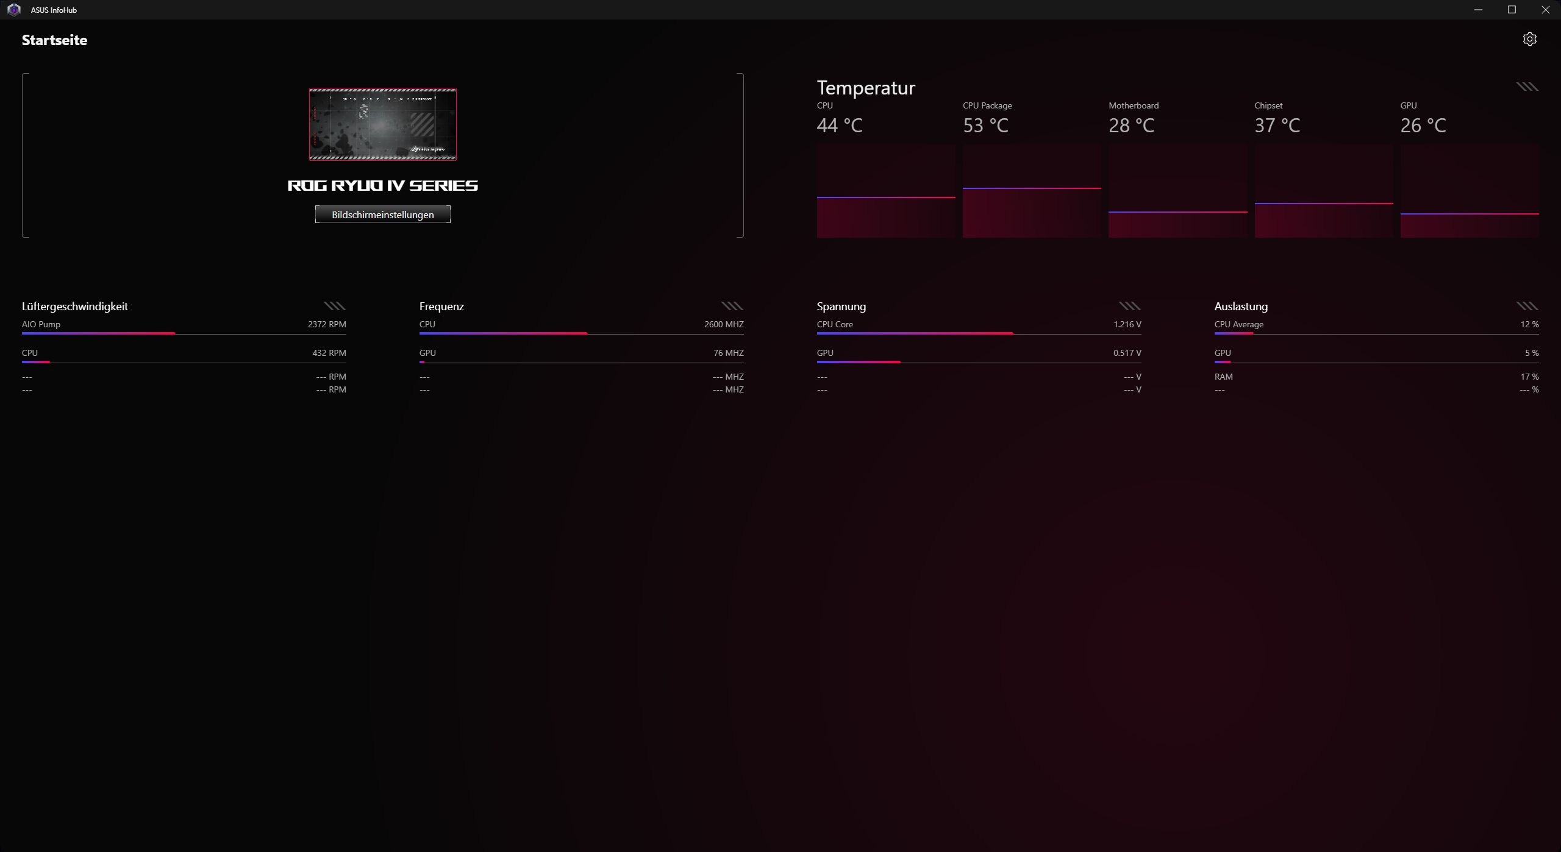Click striped icon next to Lüftergeschwindigkeit

[x=334, y=306]
